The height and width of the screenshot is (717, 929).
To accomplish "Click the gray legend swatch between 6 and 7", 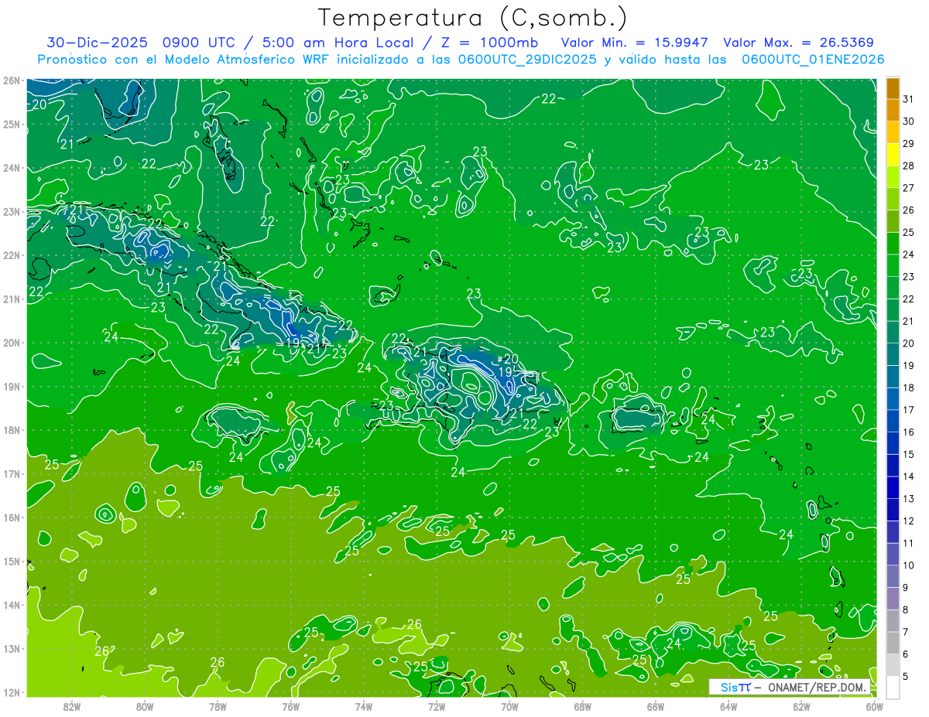I will [893, 643].
